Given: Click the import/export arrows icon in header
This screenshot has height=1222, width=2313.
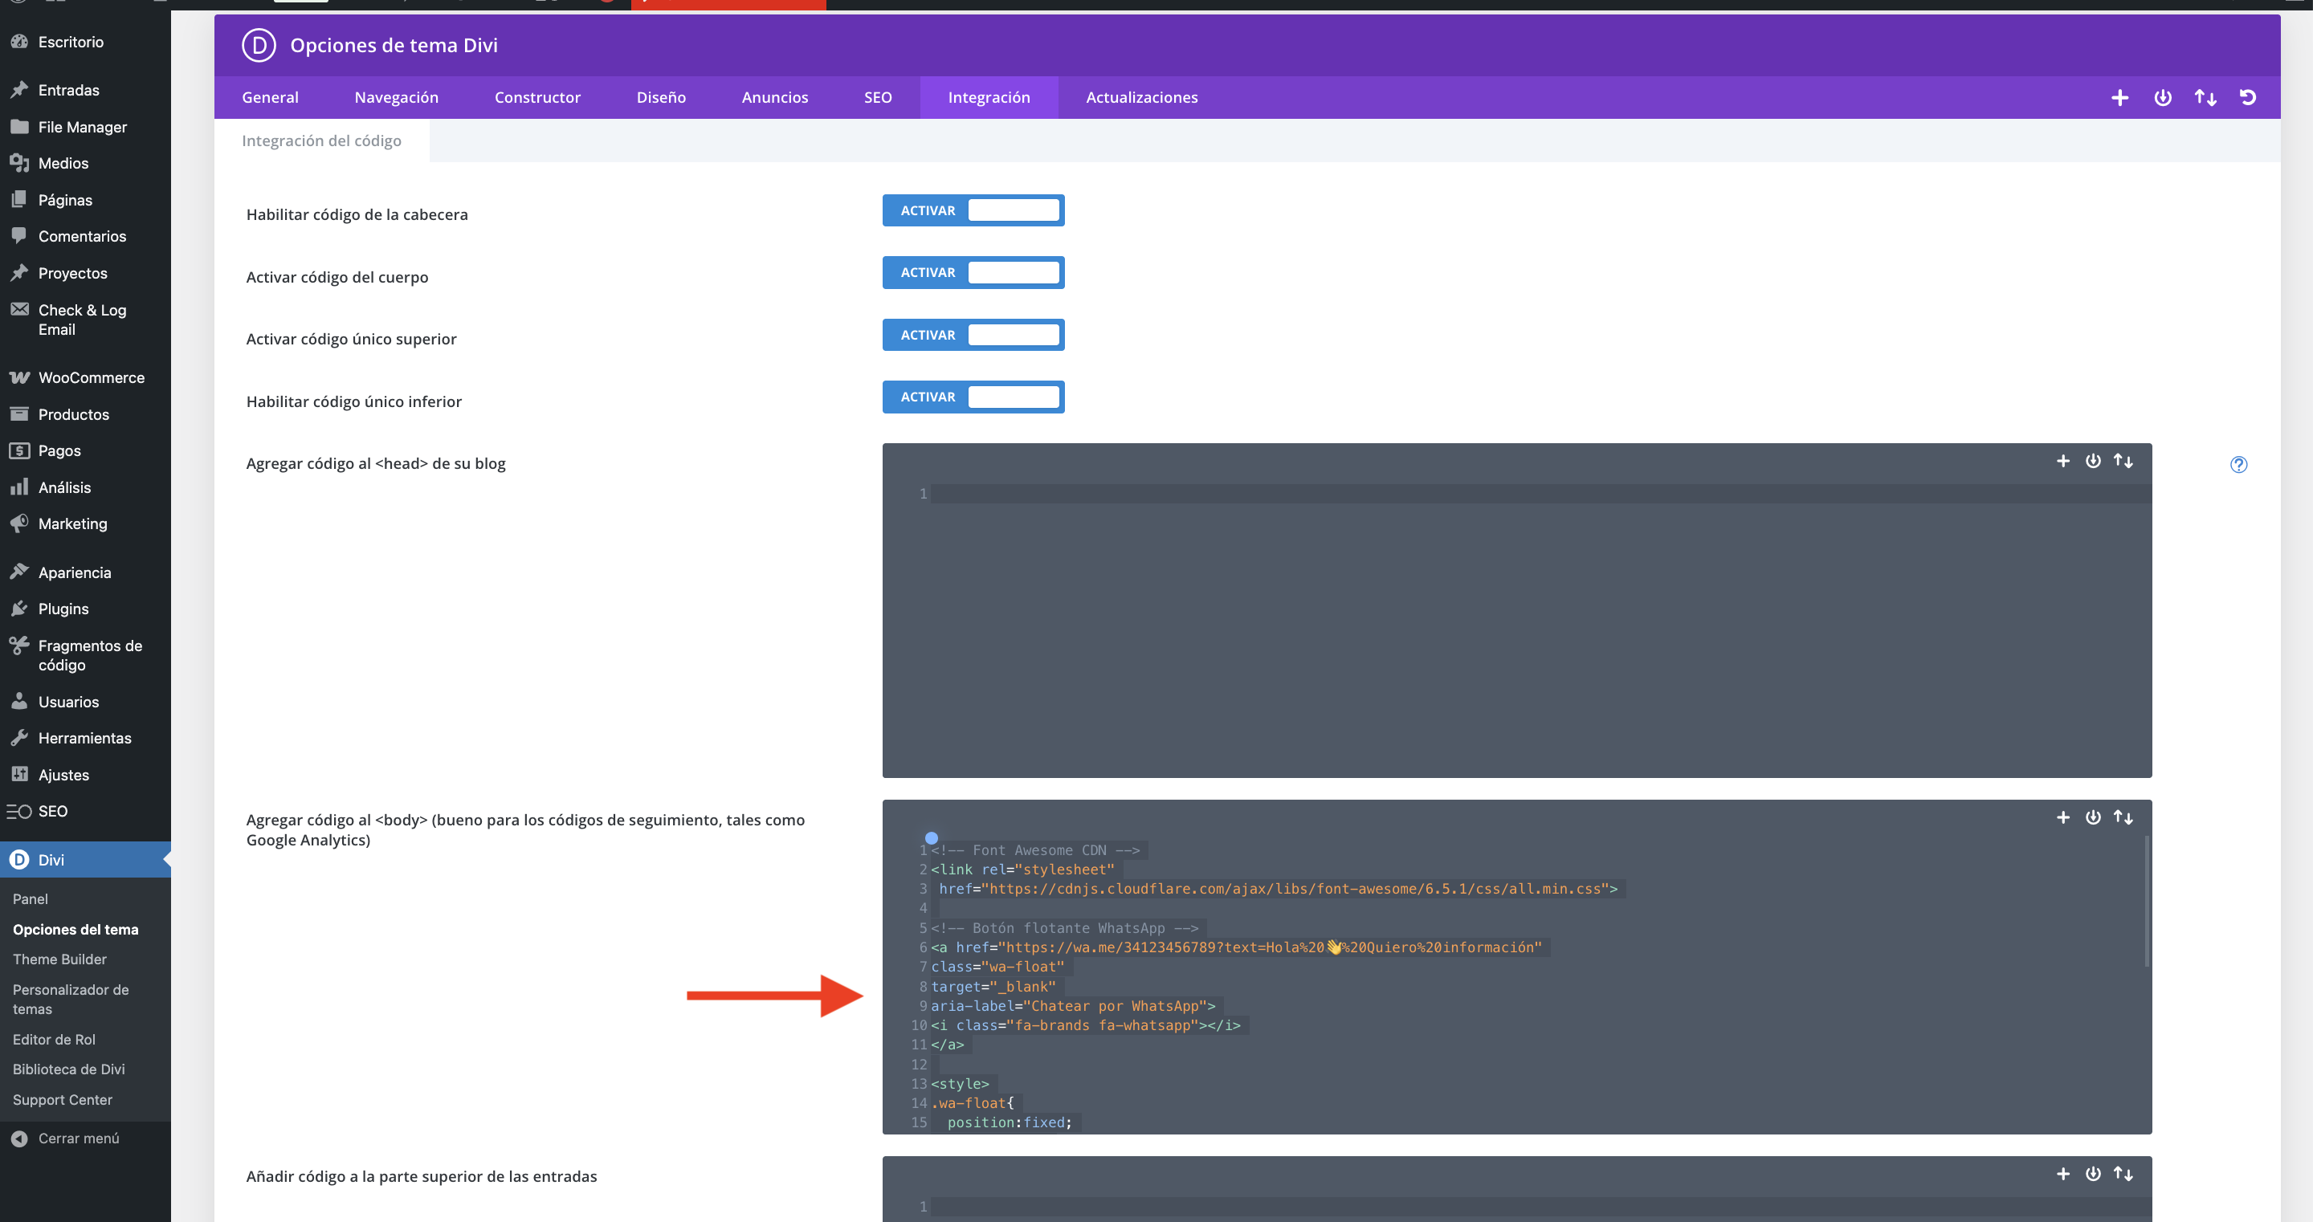Looking at the screenshot, I should (x=2205, y=97).
